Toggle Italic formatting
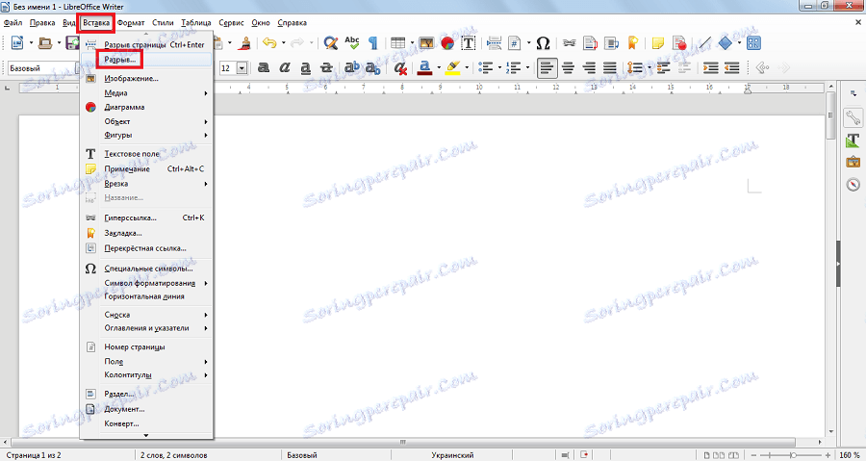The height and width of the screenshot is (461, 866). 285,68
